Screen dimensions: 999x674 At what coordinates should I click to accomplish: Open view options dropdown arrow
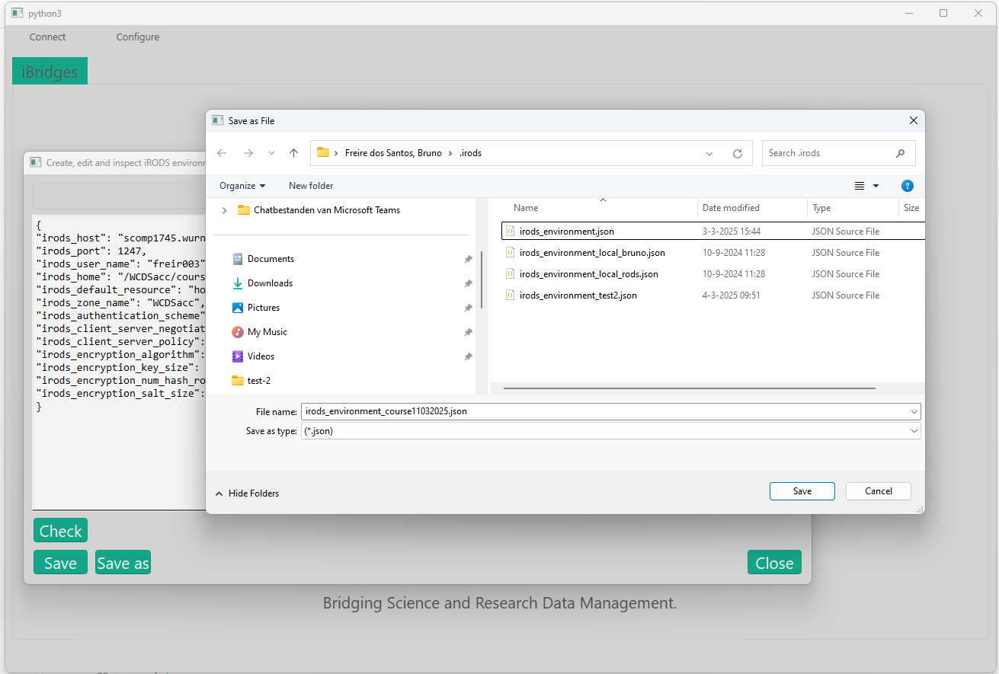876,186
